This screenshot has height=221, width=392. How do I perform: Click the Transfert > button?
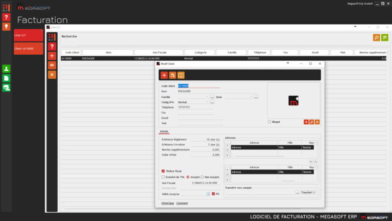308,192
